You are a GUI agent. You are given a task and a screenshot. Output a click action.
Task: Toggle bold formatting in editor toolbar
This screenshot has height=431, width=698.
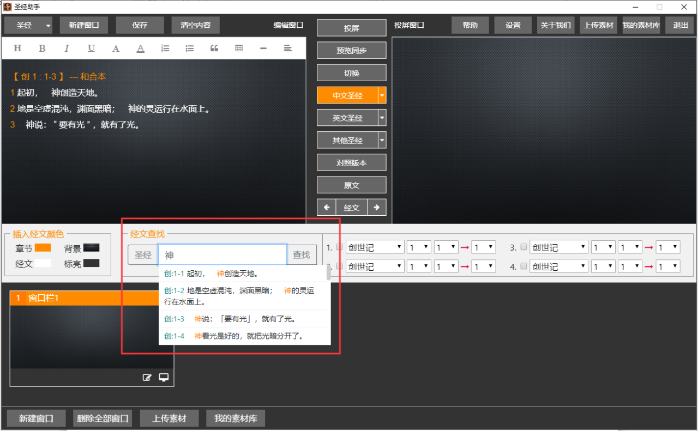[x=42, y=48]
